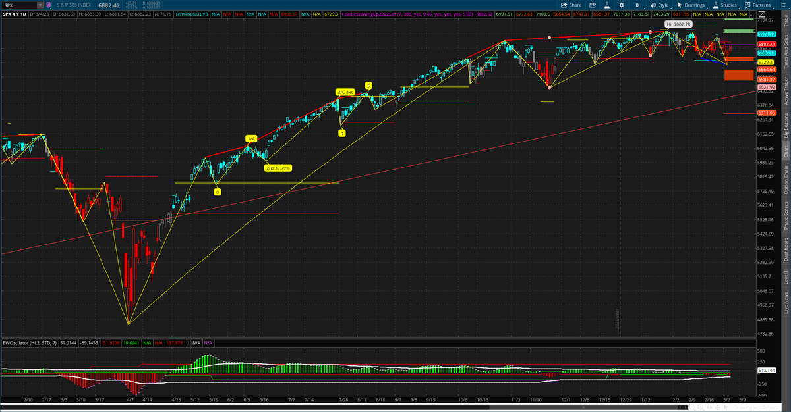The width and height of the screenshot is (791, 412).
Task: Open the list menu icon at top right
Action: tap(784, 5)
